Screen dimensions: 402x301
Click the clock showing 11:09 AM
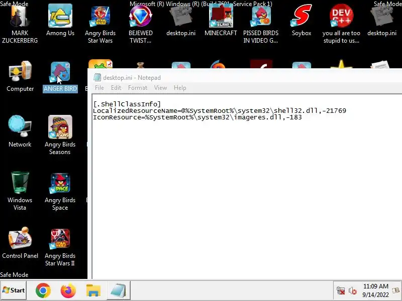375,290
